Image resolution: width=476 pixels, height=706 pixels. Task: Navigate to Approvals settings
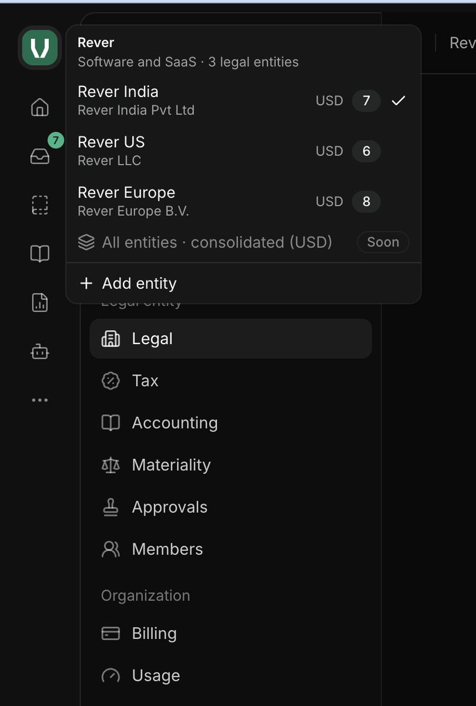(x=230, y=507)
